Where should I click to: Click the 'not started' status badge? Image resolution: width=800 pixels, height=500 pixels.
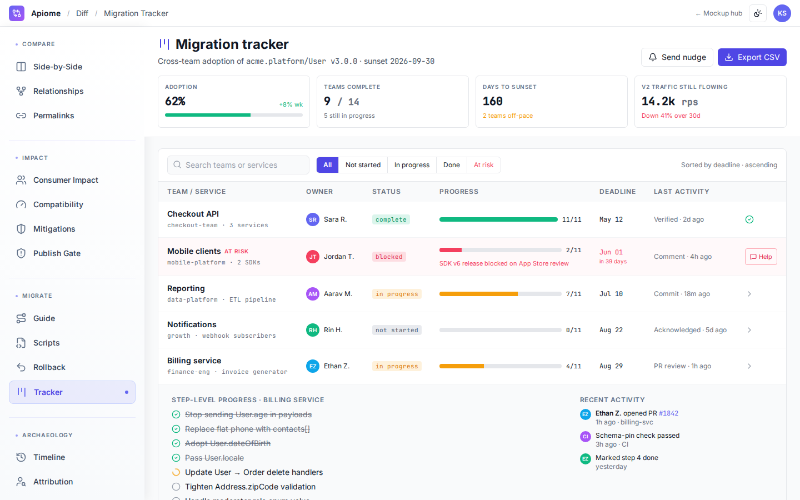tap(397, 330)
